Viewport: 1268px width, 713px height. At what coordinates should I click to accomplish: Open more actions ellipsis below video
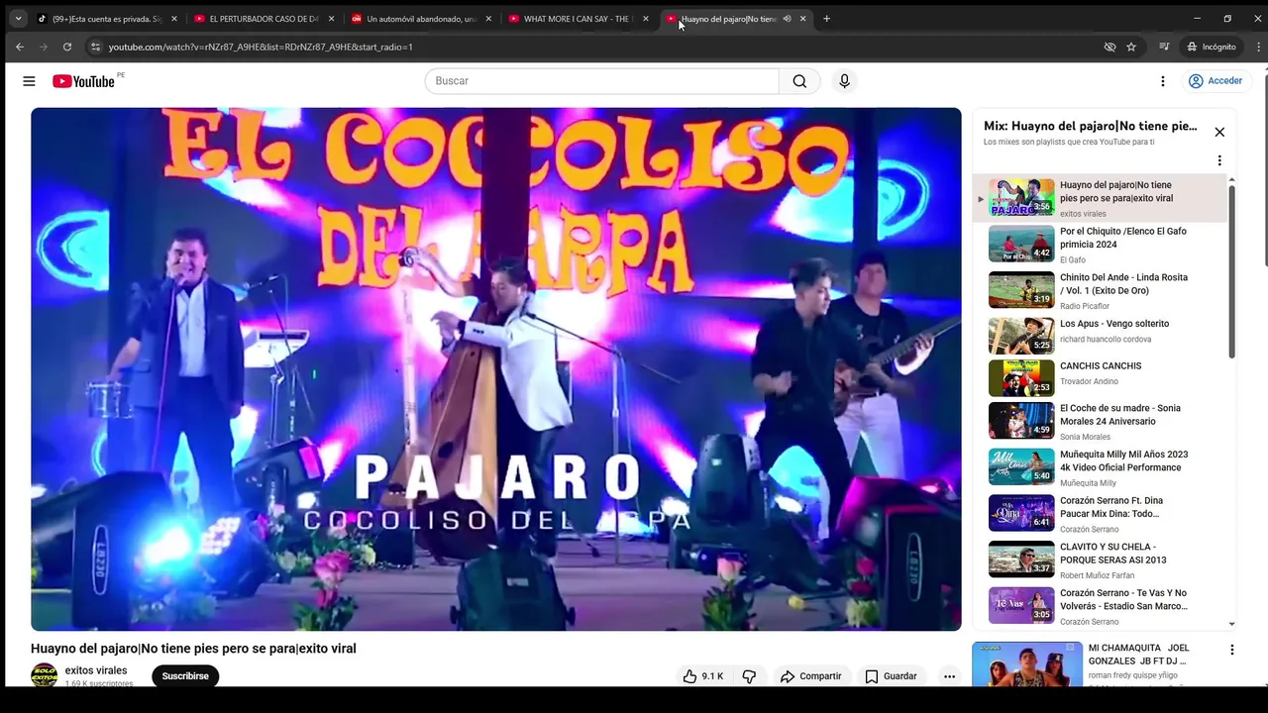tap(949, 676)
